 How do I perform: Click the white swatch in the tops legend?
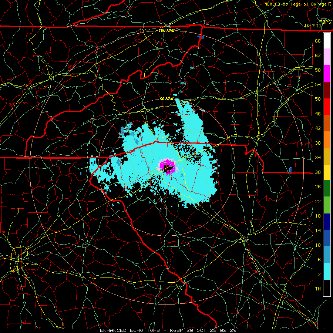pyautogui.click(x=327, y=41)
